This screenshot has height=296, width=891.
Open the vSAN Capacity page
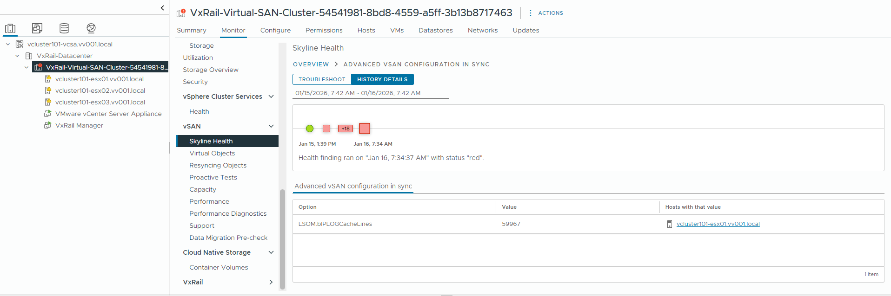click(x=203, y=189)
